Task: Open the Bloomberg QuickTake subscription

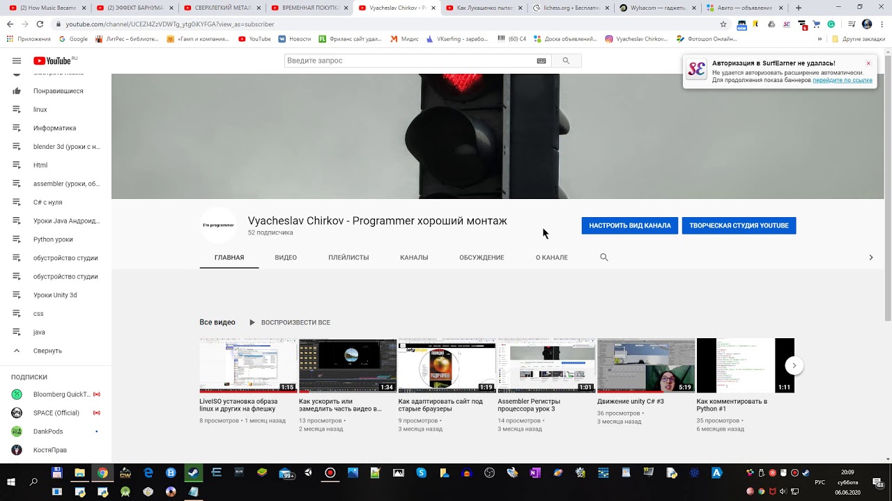Action: click(56, 395)
